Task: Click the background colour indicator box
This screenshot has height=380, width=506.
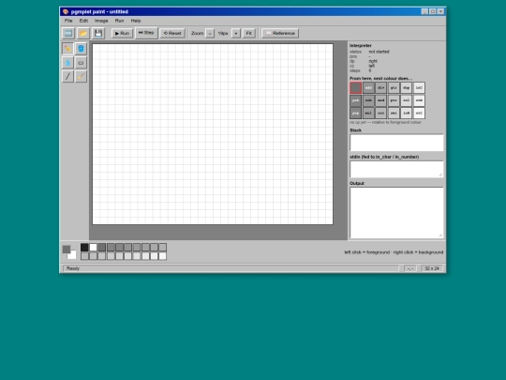Action: tap(72, 255)
